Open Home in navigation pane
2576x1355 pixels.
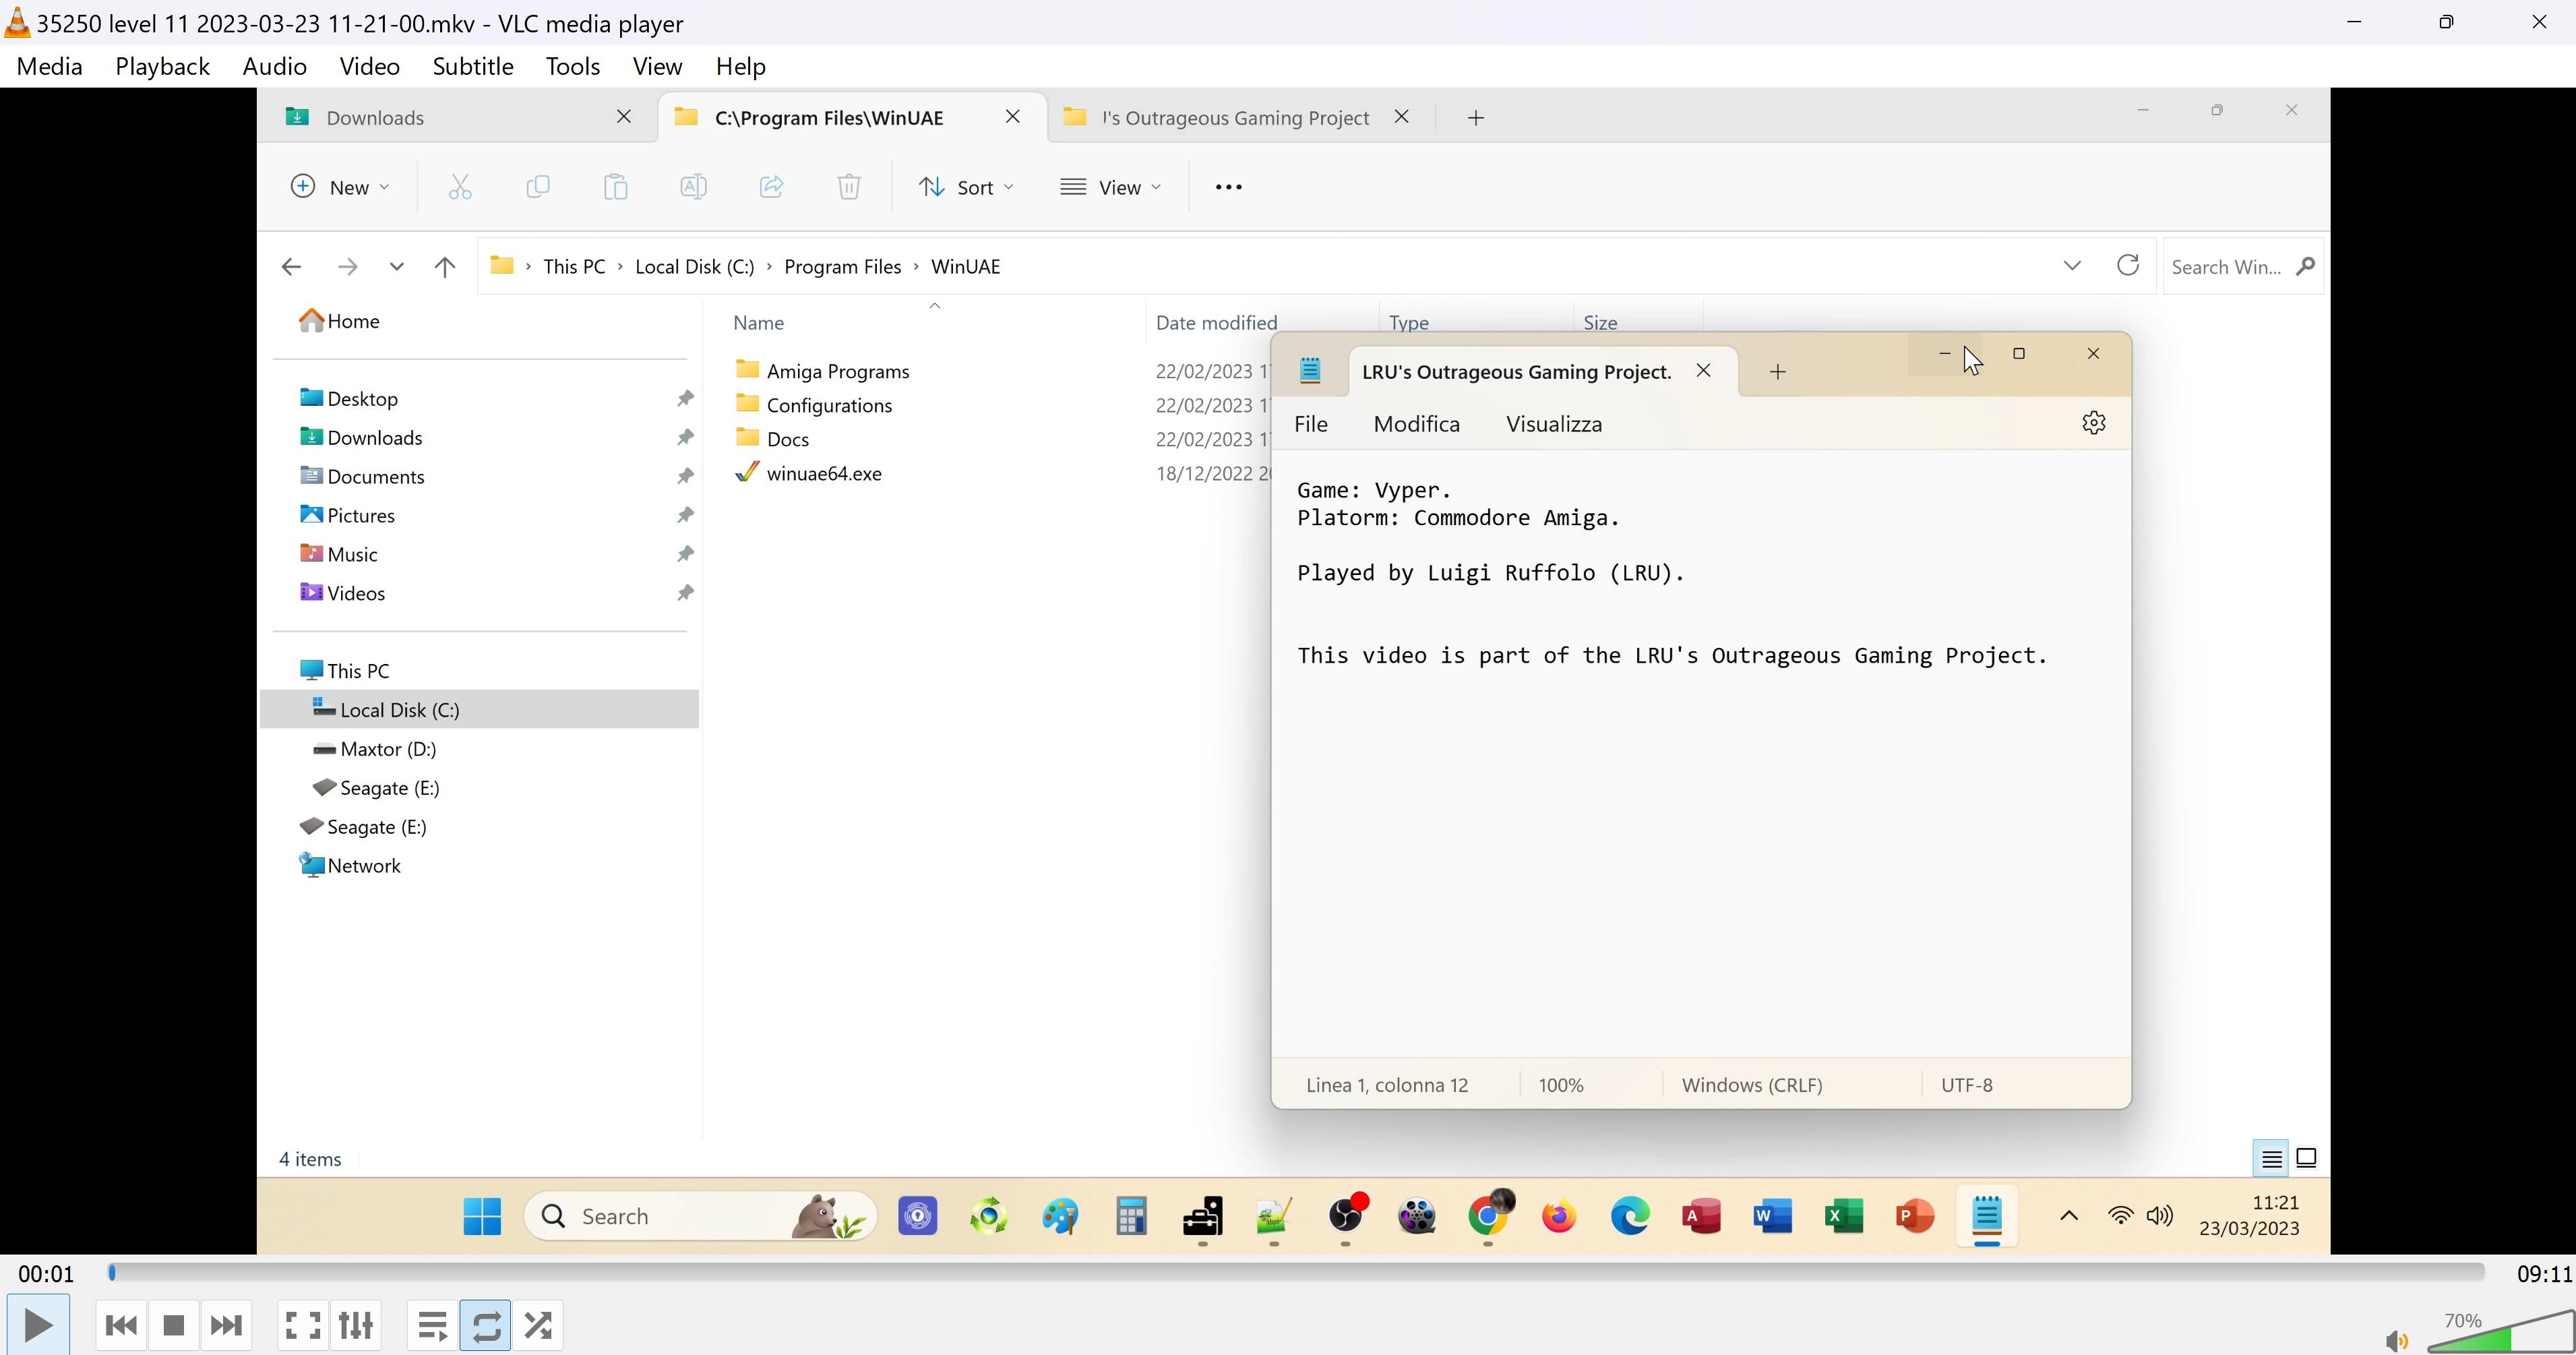[x=340, y=321]
